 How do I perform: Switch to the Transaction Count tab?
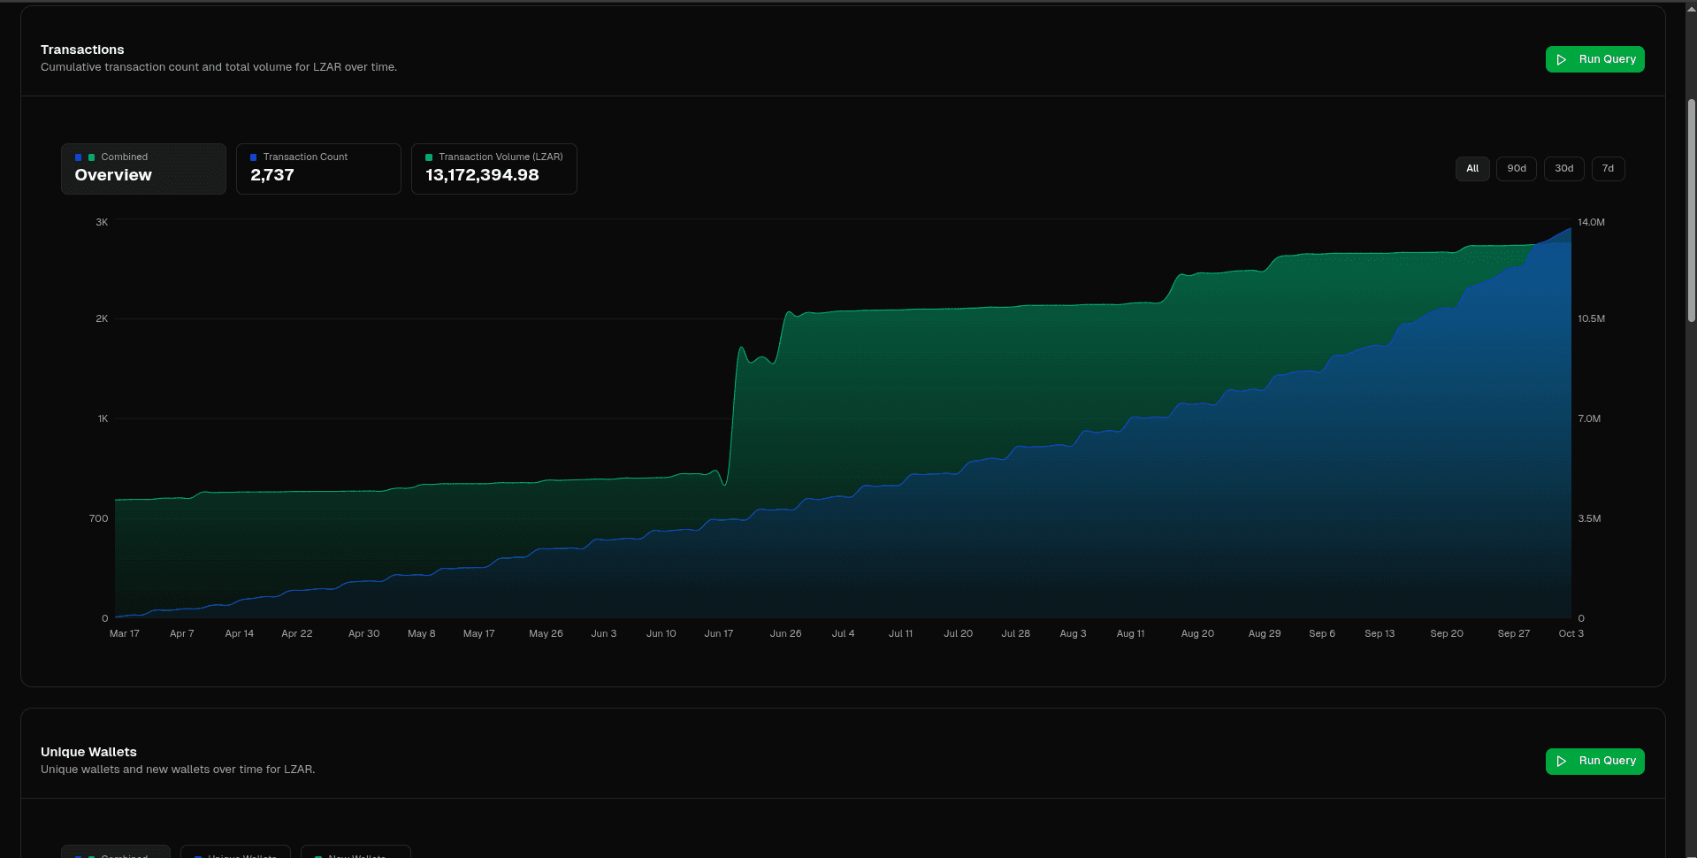point(318,168)
